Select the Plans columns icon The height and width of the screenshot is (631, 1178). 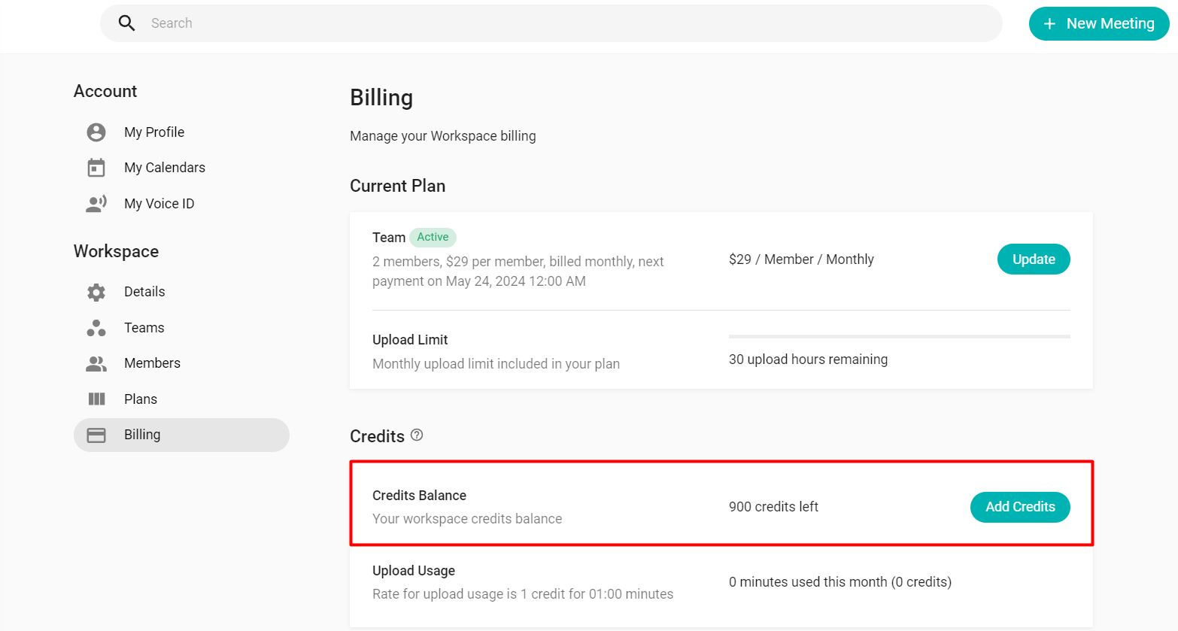click(96, 398)
